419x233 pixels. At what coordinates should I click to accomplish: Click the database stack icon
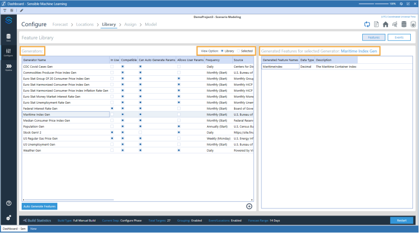(x=403, y=25)
